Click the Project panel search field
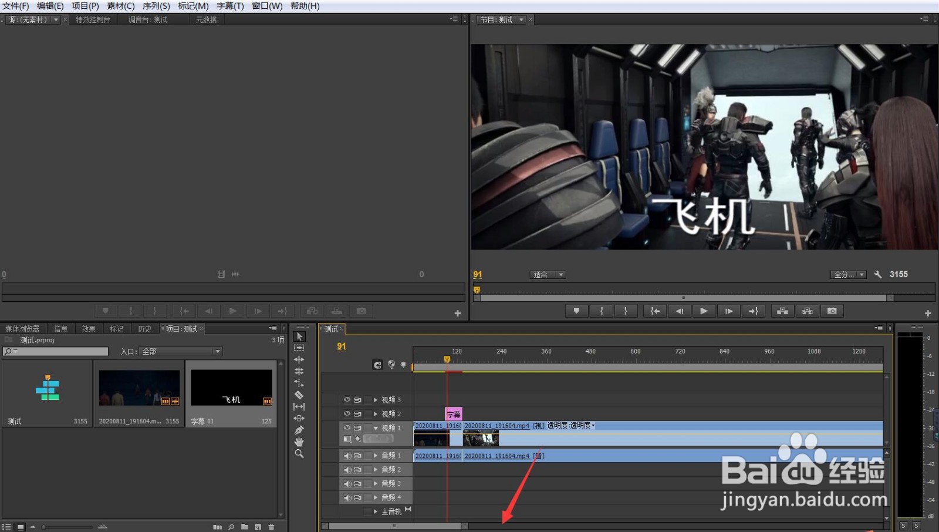This screenshot has width=939, height=532. tap(56, 352)
